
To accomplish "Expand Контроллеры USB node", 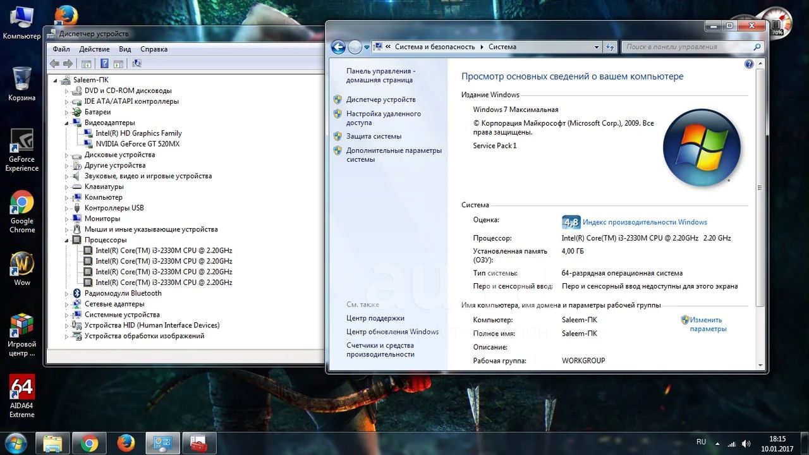I will [66, 209].
